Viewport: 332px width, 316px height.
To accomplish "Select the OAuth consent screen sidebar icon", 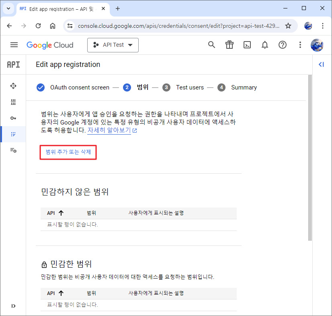I will coord(13,134).
